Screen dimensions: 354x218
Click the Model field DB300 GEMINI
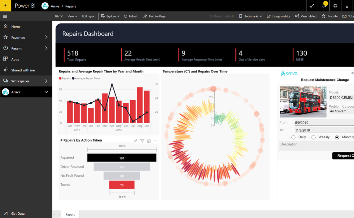(341, 98)
